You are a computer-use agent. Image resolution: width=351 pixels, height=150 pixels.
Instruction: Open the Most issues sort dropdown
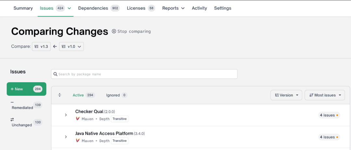[325, 95]
